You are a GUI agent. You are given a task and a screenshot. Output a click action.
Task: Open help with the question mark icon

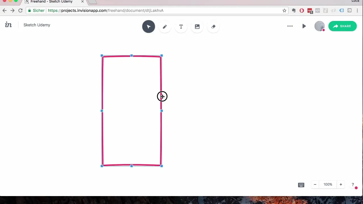[353, 185]
